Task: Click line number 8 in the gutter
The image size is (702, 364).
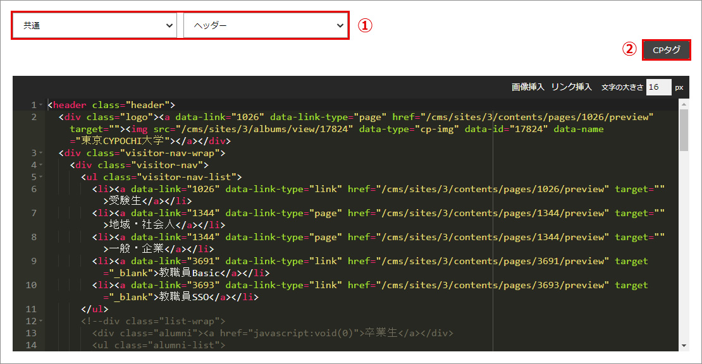Action: point(34,237)
